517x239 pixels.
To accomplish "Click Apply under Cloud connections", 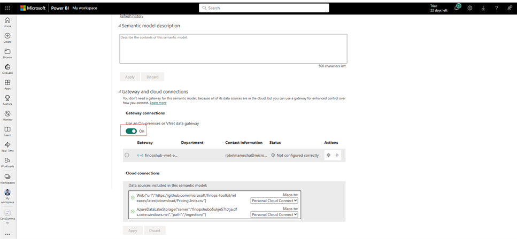I will tap(133, 230).
